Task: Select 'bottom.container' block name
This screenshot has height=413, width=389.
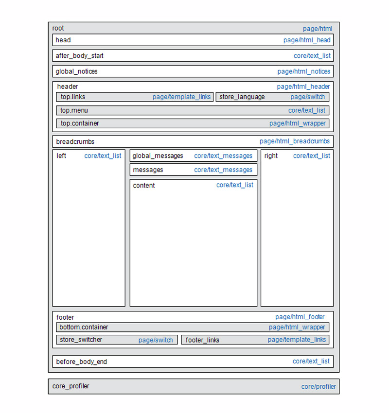Action: coord(84,327)
